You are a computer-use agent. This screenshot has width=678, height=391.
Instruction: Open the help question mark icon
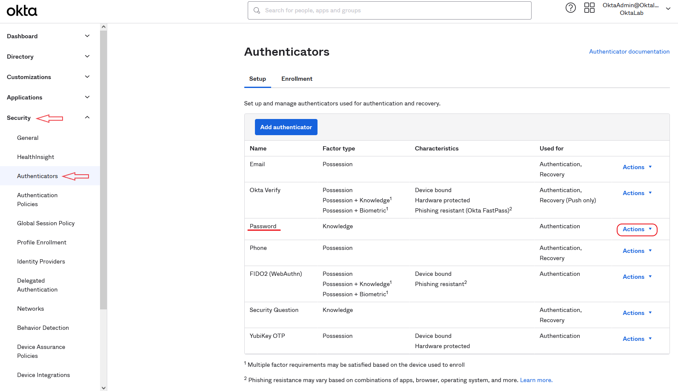[570, 8]
